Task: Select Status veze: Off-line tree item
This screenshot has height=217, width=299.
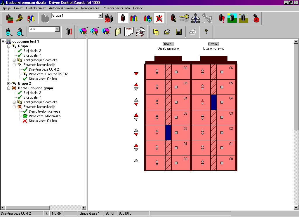Action: point(43,121)
